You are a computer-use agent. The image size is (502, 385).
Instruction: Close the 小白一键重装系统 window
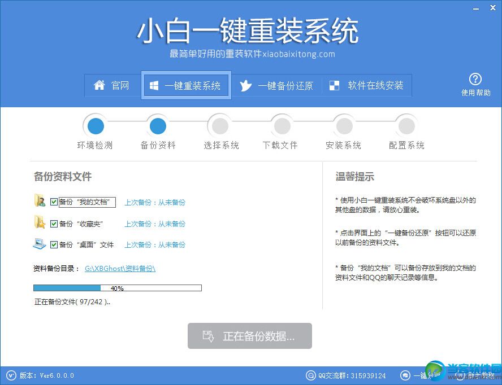(493, 8)
